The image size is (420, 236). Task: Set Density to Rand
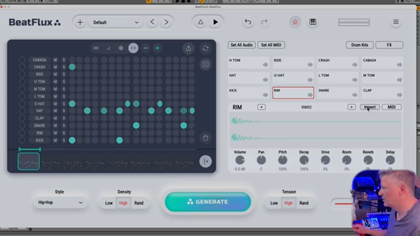[138, 203]
